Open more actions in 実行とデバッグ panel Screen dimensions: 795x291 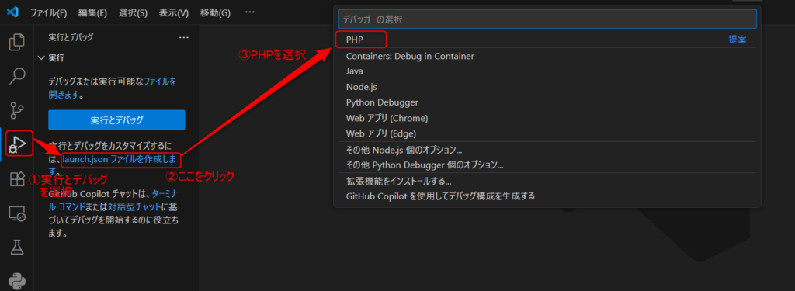pyautogui.click(x=183, y=37)
